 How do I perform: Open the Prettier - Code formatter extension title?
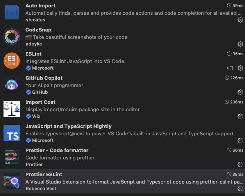[x=57, y=150]
